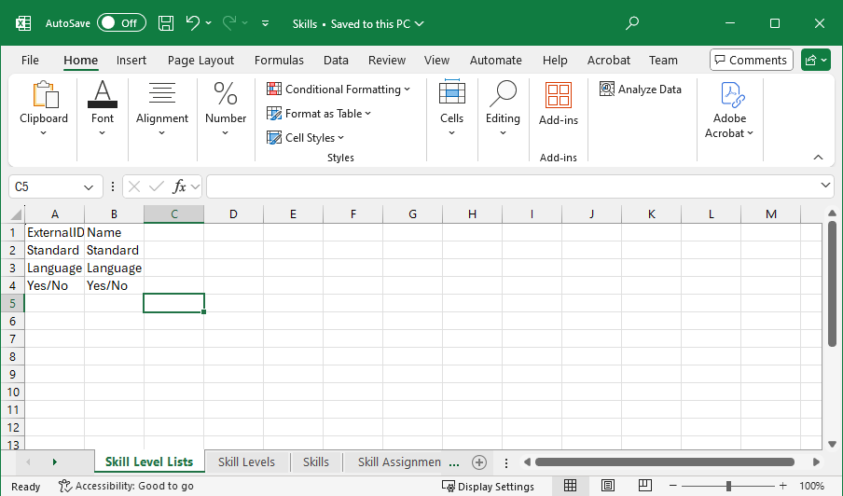Open the Name Box dropdown arrow
Screen dimensions: 843x496
(x=89, y=186)
